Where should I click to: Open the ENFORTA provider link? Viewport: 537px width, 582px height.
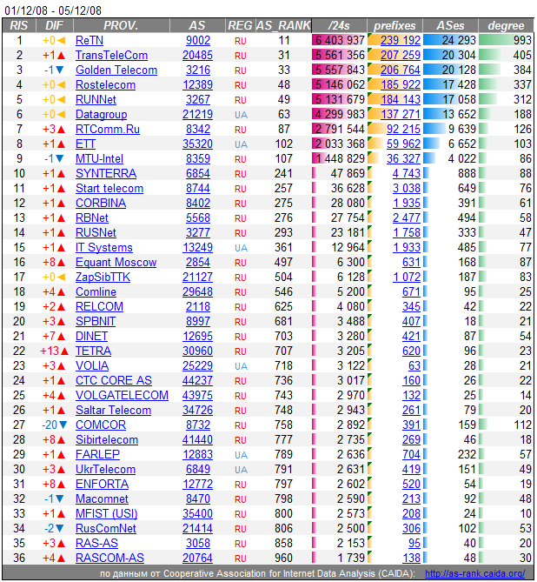102,484
